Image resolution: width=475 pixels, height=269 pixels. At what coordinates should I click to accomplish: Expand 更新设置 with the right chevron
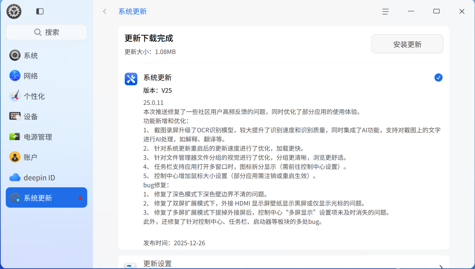pyautogui.click(x=441, y=267)
